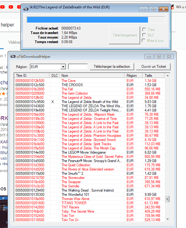Select The LEGO Movie Videogame row
Screen dimensions: 186x228
(x=90, y=152)
